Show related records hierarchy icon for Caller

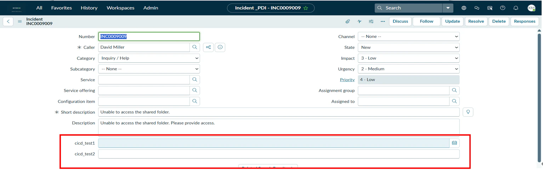pyautogui.click(x=208, y=47)
